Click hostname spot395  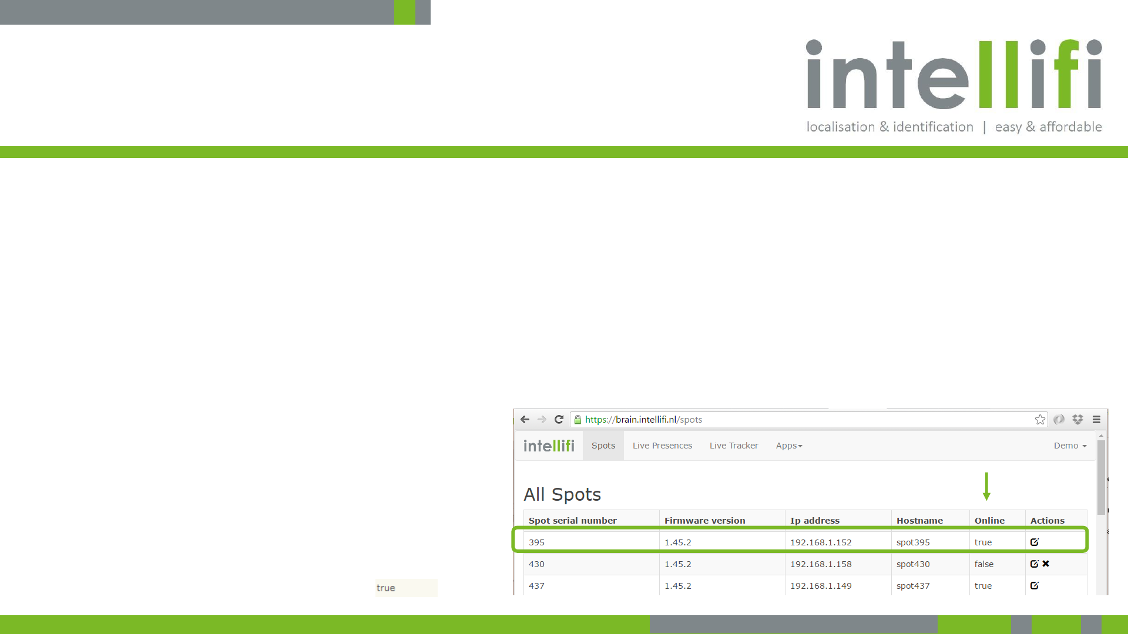913,542
